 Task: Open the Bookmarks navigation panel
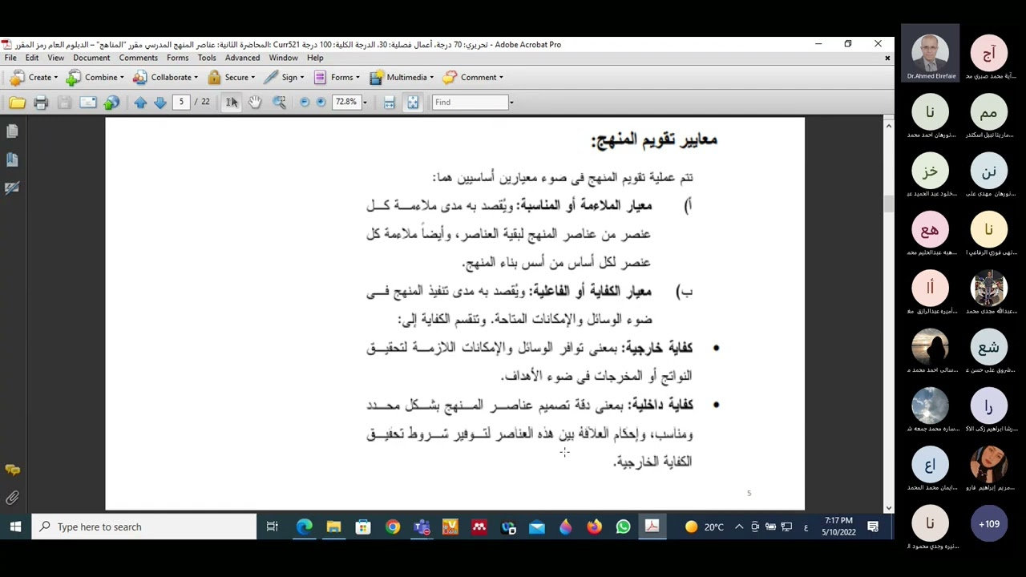click(x=12, y=159)
